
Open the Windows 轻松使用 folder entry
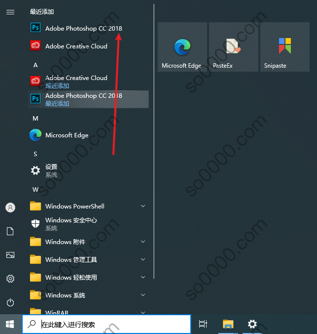coord(88,277)
